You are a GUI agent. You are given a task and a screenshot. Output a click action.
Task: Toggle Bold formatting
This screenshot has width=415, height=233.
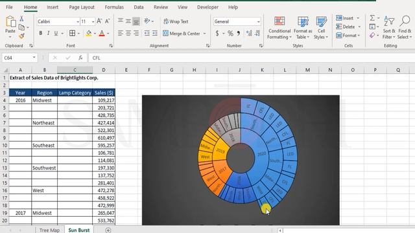[40, 33]
